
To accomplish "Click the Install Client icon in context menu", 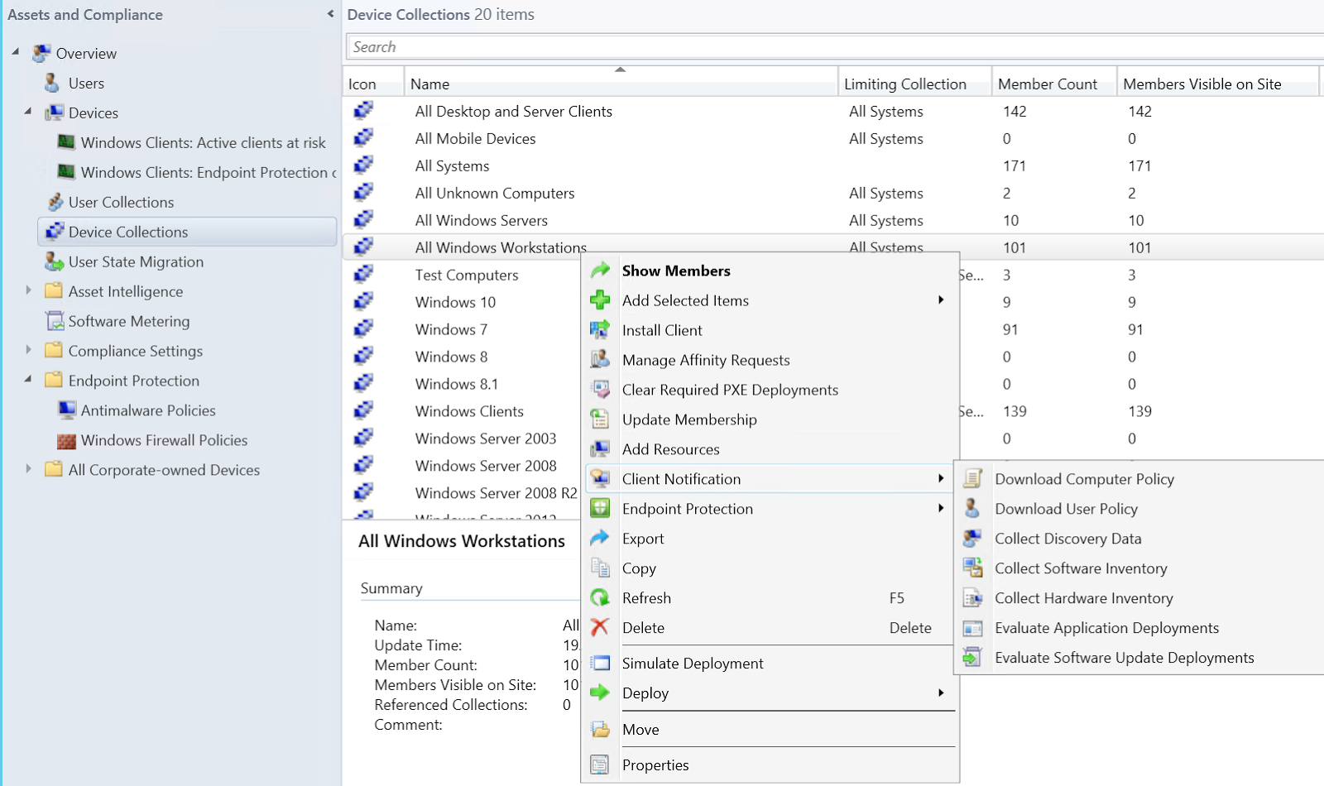I will (600, 330).
